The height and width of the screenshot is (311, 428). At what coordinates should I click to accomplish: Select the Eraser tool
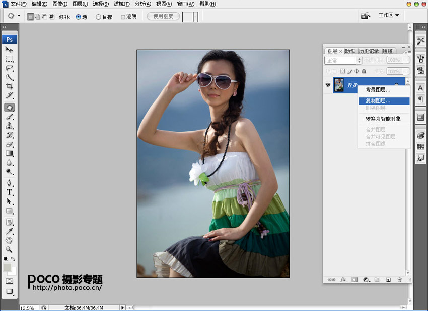tap(9, 144)
